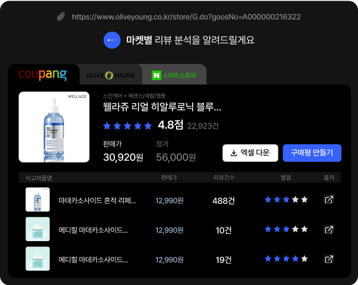Image resolution: width=358 pixels, height=285 pixels.
Task: Click the 별점 column header
Action: (x=286, y=178)
